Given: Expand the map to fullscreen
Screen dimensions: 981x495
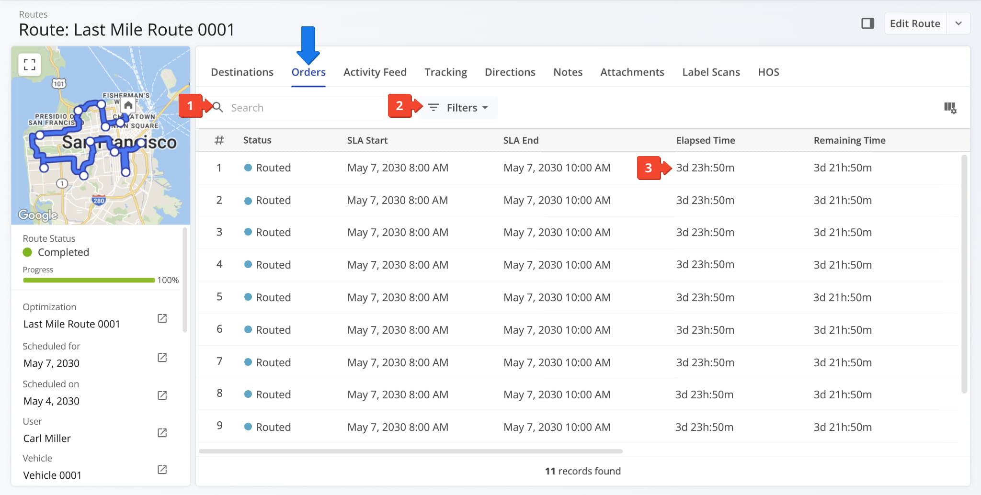Looking at the screenshot, I should [29, 65].
